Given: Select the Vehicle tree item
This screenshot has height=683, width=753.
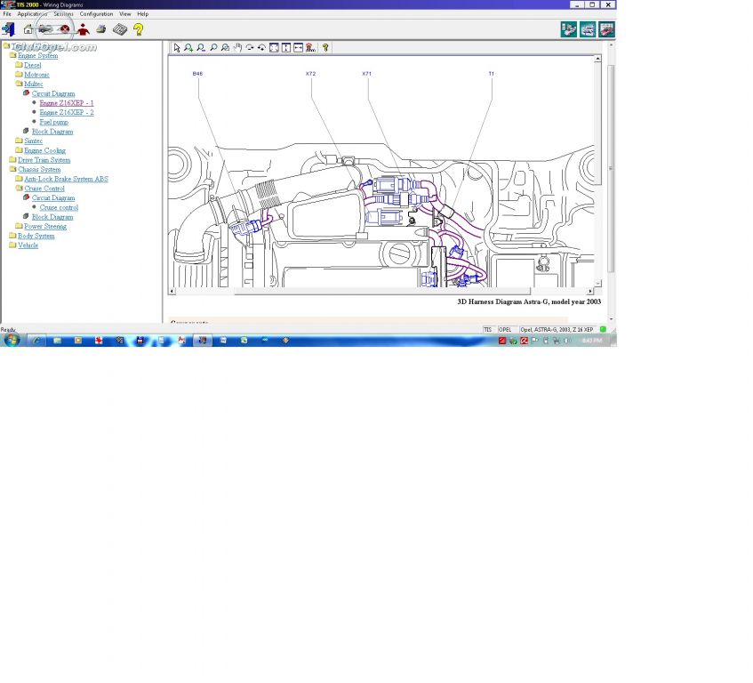Looking at the screenshot, I should click(x=28, y=245).
